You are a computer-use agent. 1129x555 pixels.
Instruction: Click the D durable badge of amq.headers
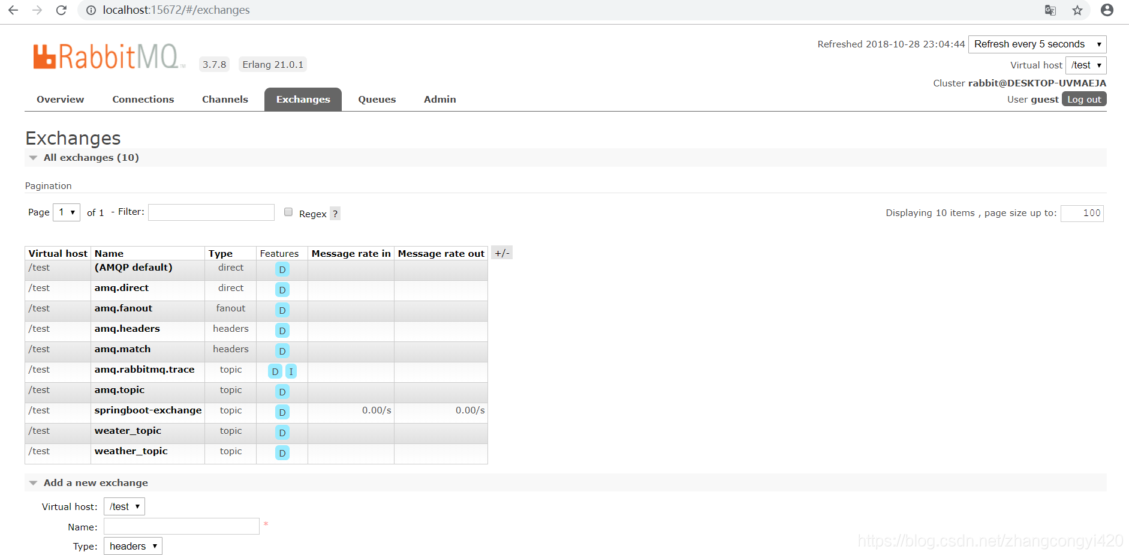pos(282,331)
